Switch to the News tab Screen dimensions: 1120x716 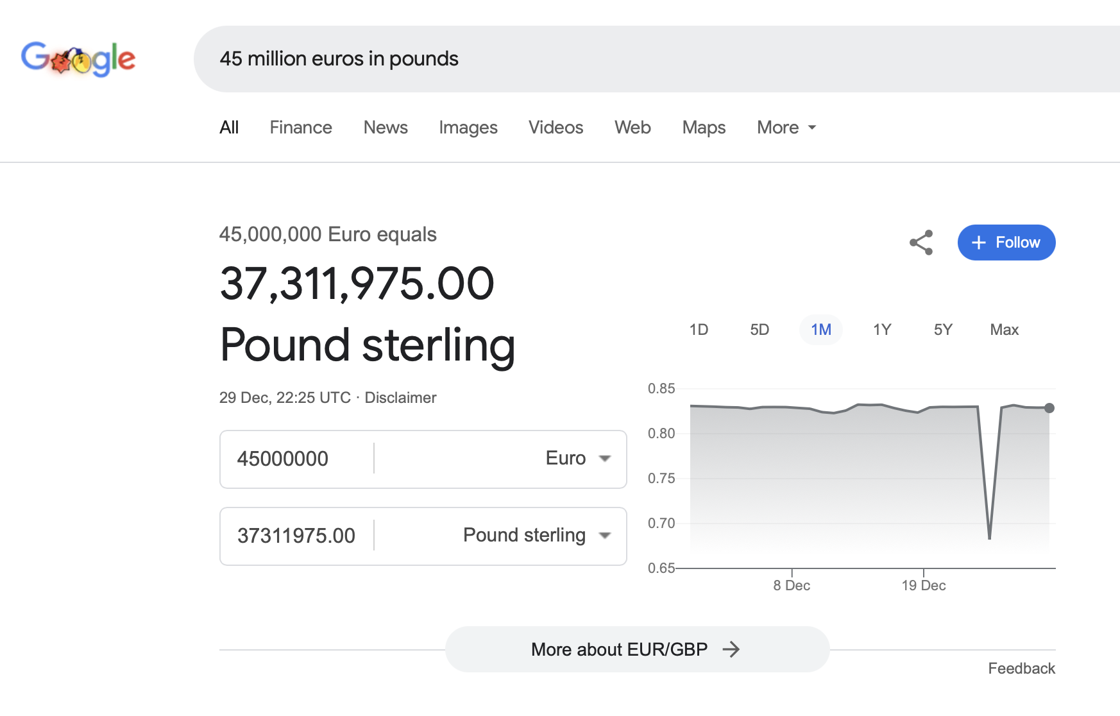(x=386, y=128)
